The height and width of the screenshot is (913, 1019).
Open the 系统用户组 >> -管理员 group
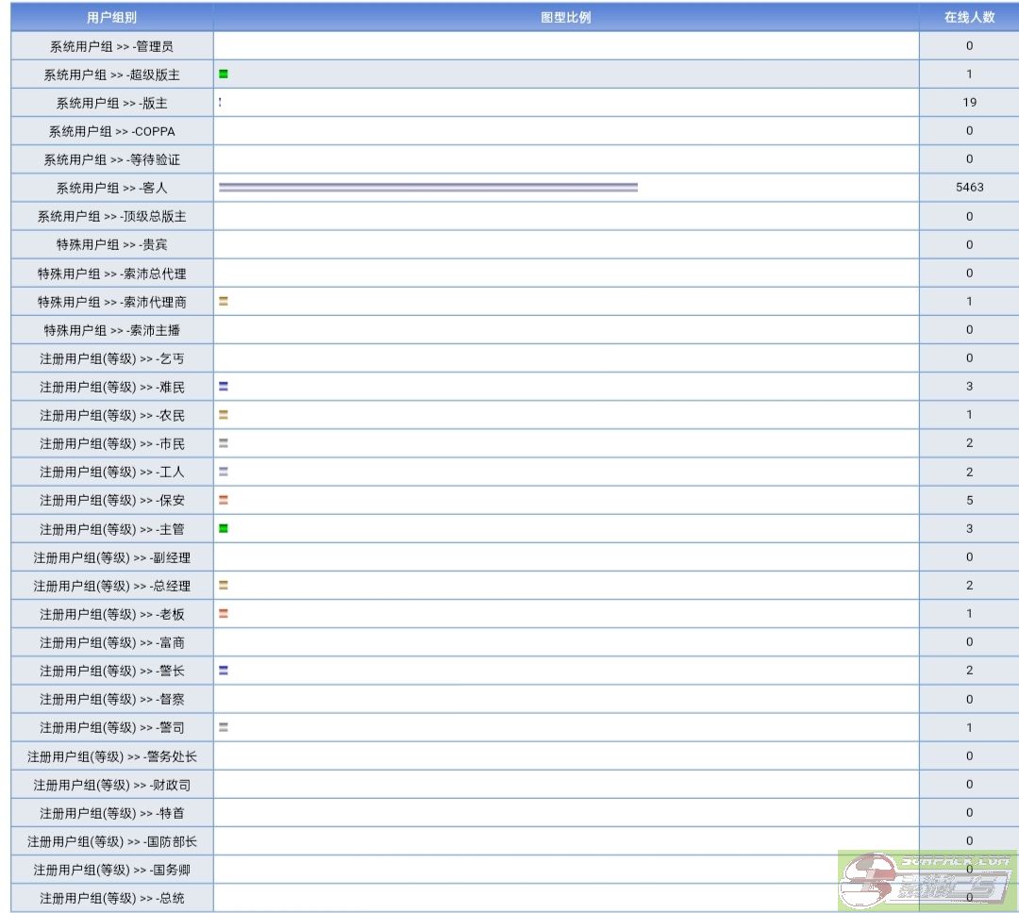click(x=111, y=46)
